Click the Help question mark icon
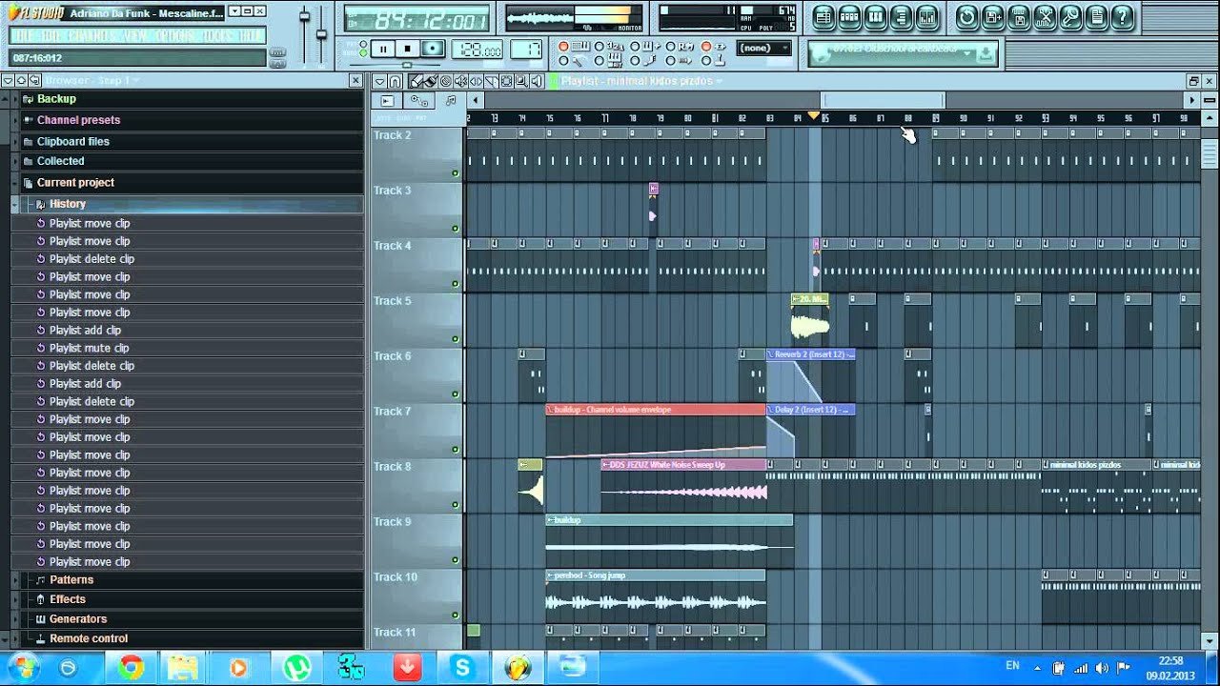Image resolution: width=1220 pixels, height=686 pixels. (1123, 16)
